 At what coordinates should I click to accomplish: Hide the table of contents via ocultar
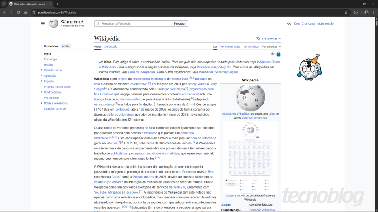[x=66, y=46]
